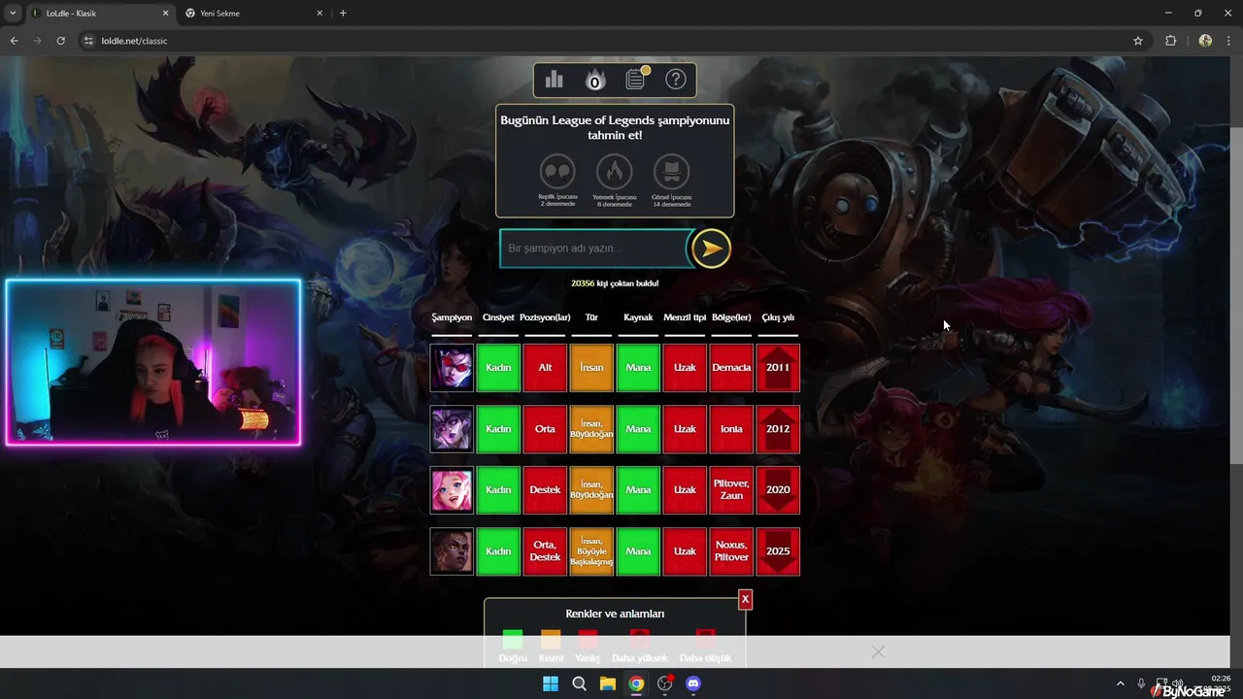Click the red Yanlış legend swatch

coord(588,640)
